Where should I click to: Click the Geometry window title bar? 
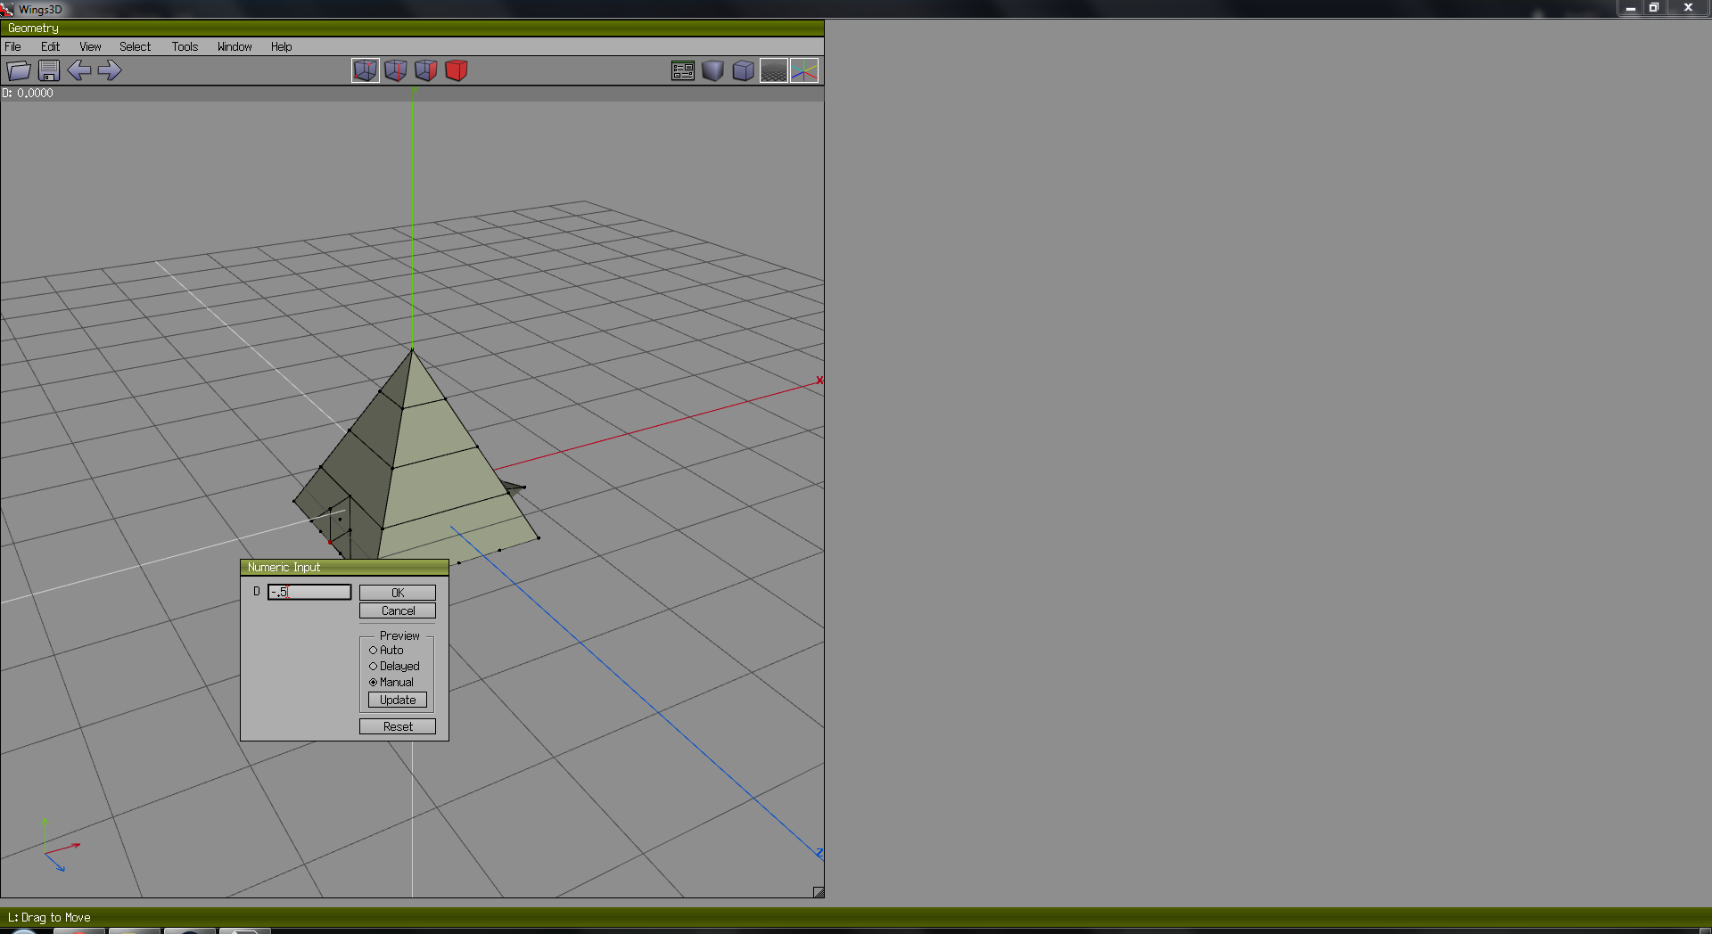412,29
